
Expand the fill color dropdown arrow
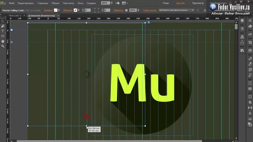point(59,10)
